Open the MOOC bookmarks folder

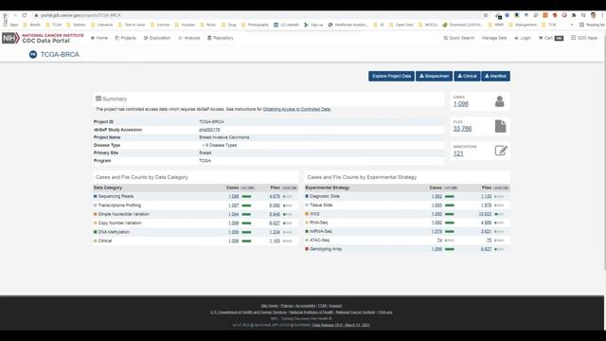(x=428, y=25)
